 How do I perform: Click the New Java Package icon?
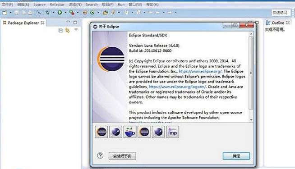point(85,13)
